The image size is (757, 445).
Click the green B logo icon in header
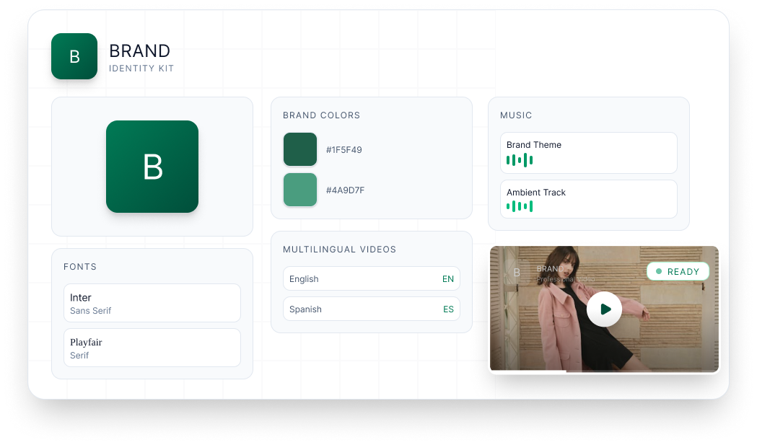(x=74, y=56)
